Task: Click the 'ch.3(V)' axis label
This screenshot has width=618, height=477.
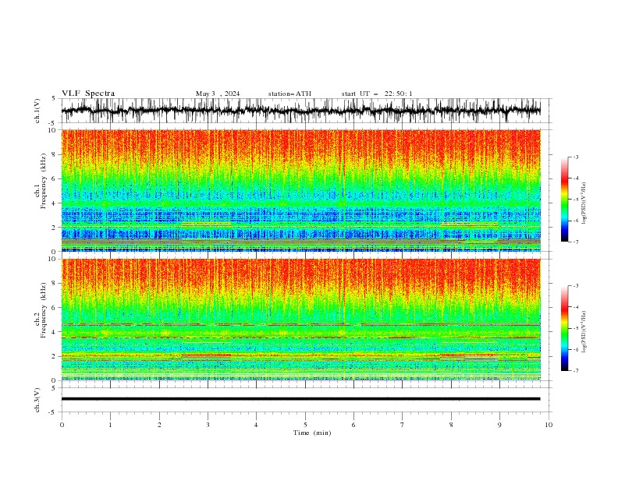Action: click(37, 400)
